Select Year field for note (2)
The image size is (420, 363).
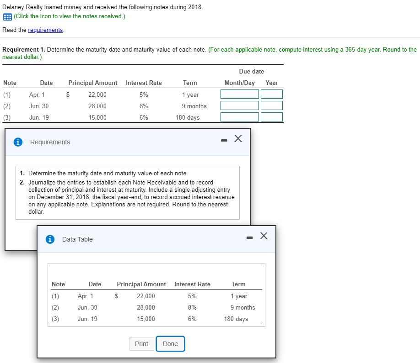click(x=272, y=105)
